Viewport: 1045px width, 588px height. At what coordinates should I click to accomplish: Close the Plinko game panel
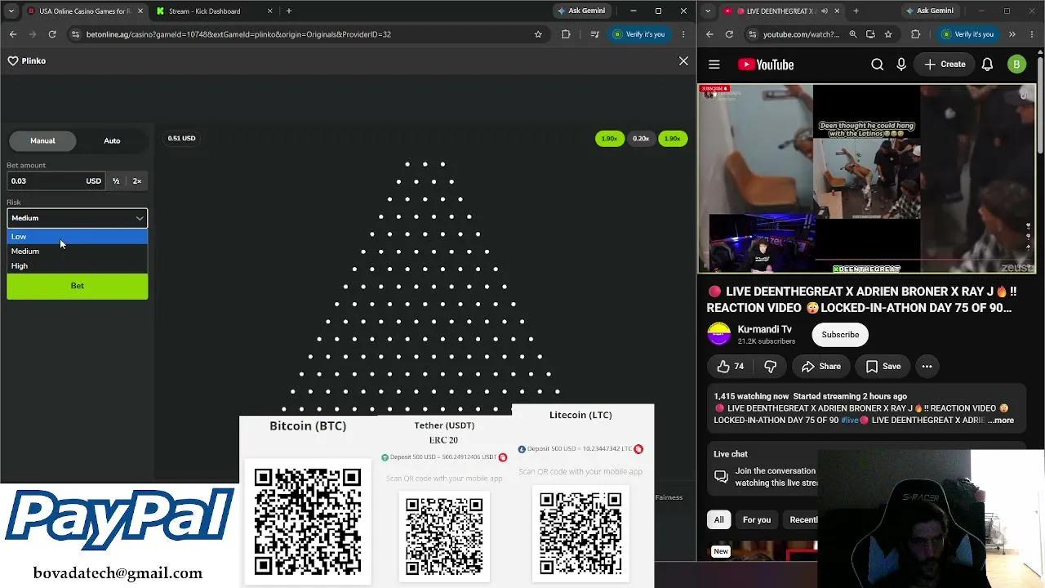coord(683,61)
